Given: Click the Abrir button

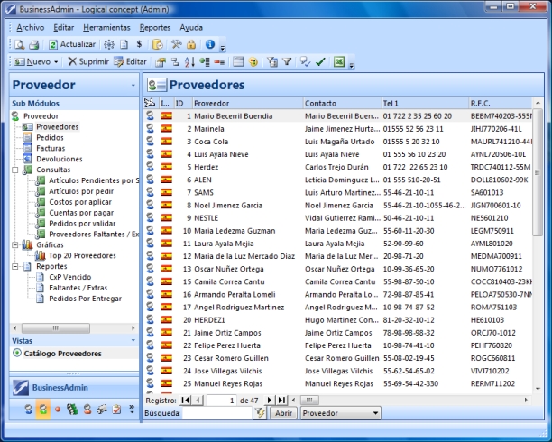Looking at the screenshot, I should click(x=283, y=413).
